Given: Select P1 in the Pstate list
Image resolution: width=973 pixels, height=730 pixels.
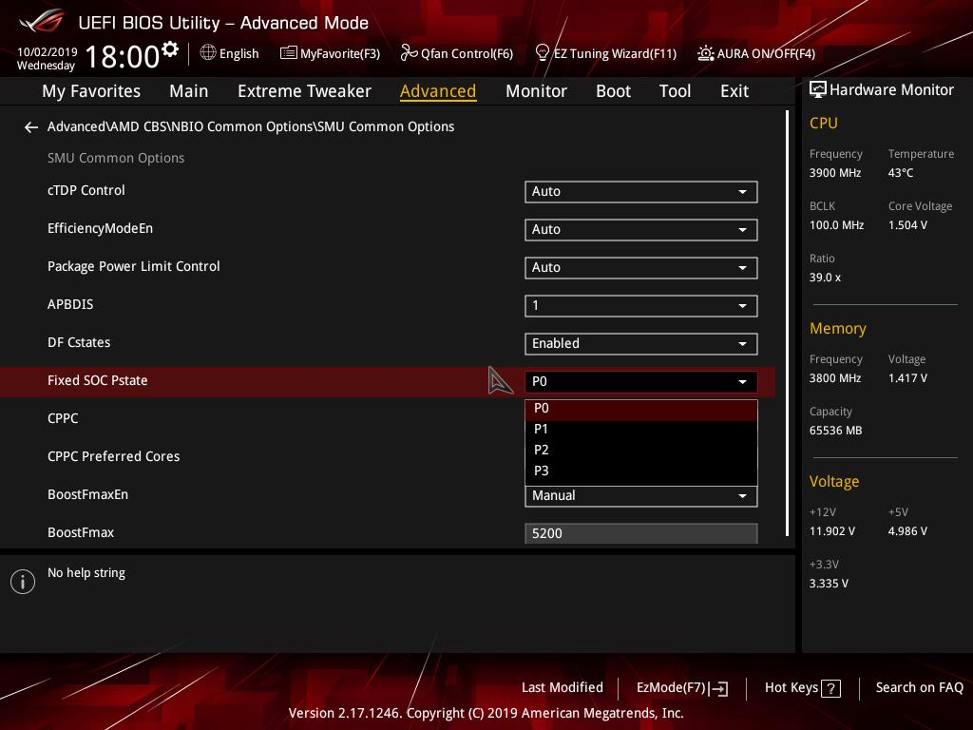Looking at the screenshot, I should 641,430.
